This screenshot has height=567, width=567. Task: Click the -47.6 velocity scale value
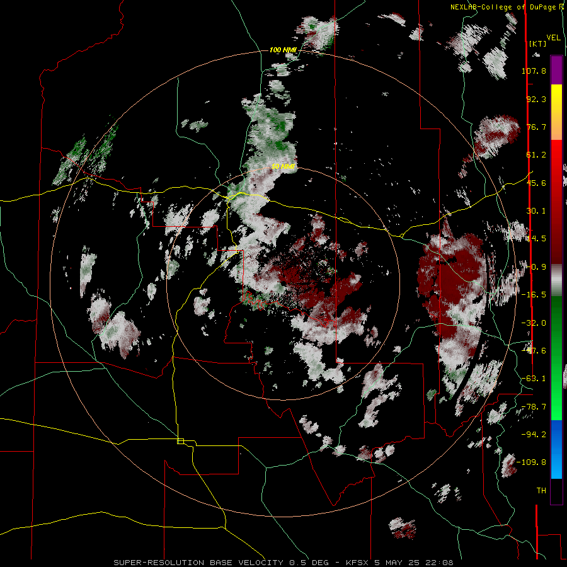534,351
